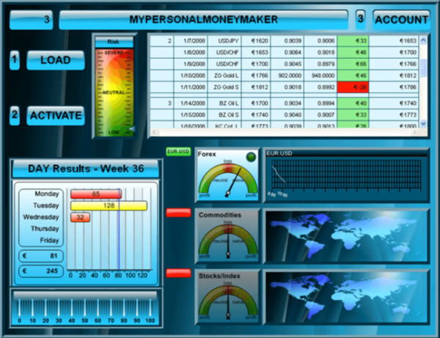Click group number 2 cell in table
Viewport: 440px width, 338px height.
pos(162,41)
